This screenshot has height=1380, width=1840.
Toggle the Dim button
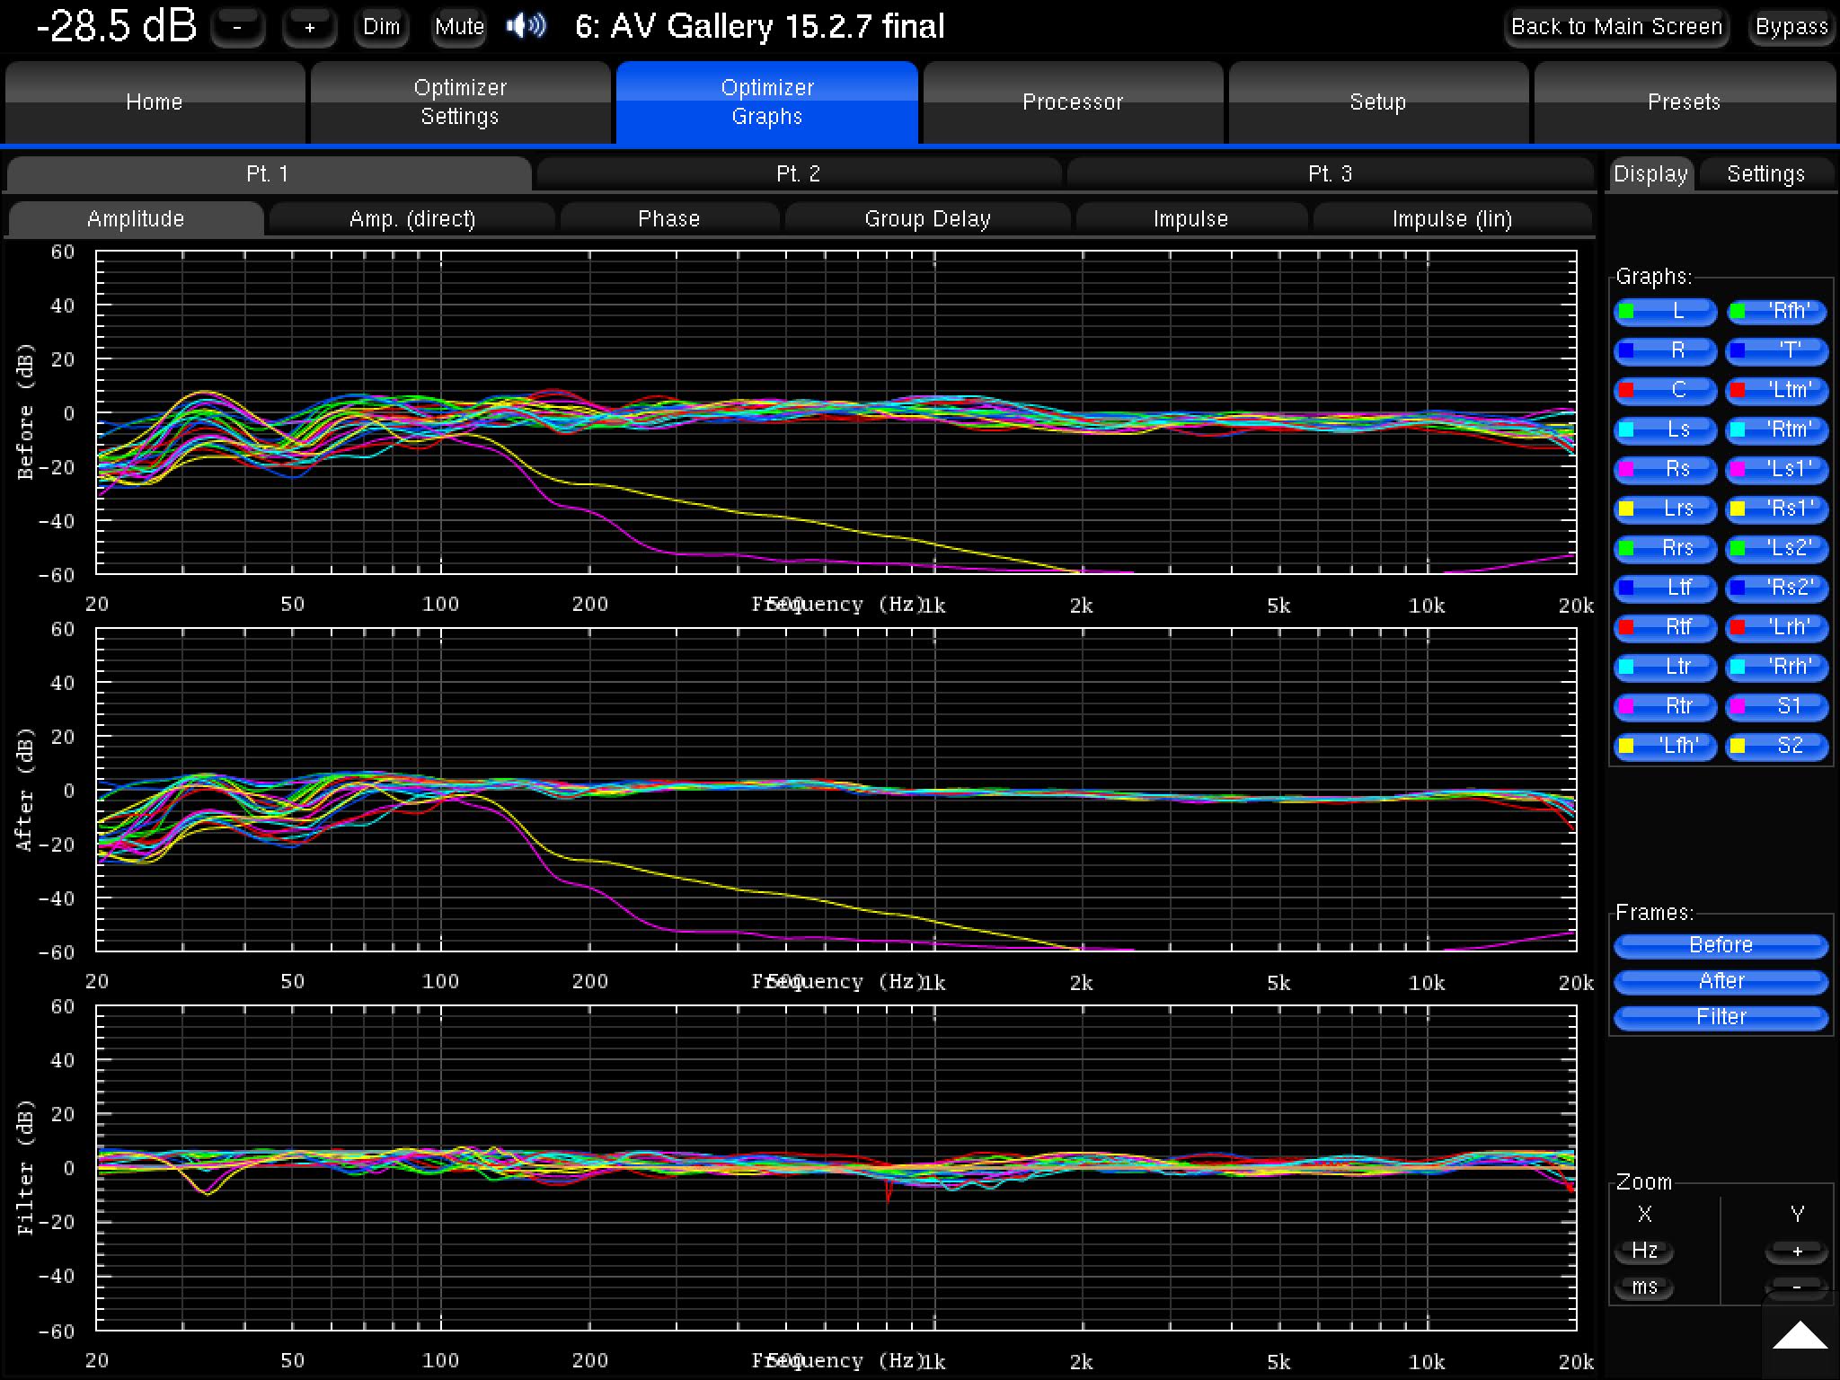coord(382,27)
